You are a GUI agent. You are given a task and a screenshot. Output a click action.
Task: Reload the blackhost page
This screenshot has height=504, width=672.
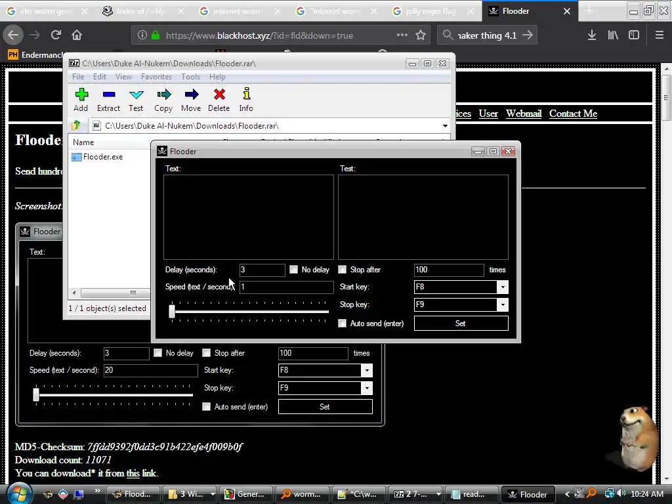pos(56,35)
